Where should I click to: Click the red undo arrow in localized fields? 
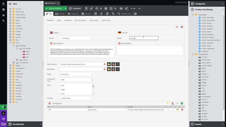coord(177,27)
